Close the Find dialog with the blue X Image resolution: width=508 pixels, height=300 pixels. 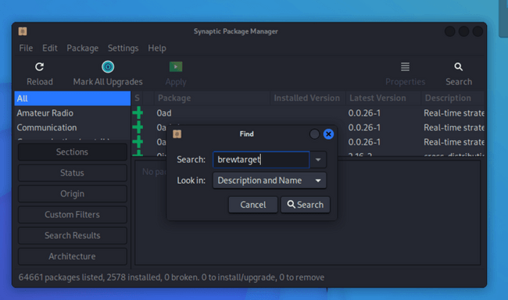[328, 134]
